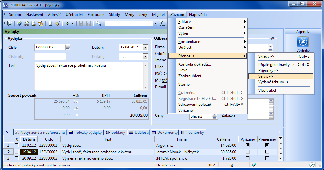The height and width of the screenshot is (170, 324).
Task: Click the green back arrow icon
Action: pyautogui.click(x=67, y=24)
